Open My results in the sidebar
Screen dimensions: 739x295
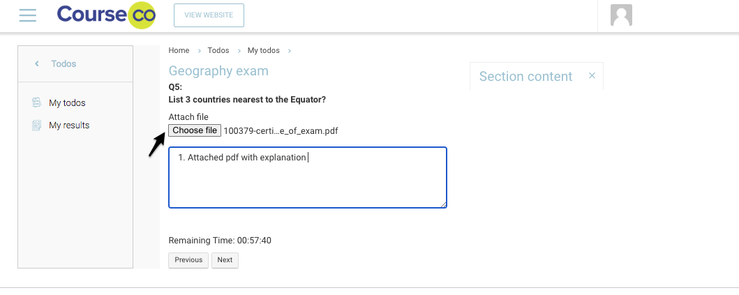point(69,126)
